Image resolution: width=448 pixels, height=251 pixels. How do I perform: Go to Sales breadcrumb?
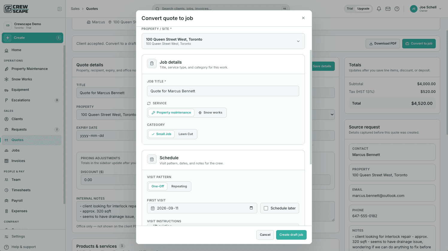75,9
